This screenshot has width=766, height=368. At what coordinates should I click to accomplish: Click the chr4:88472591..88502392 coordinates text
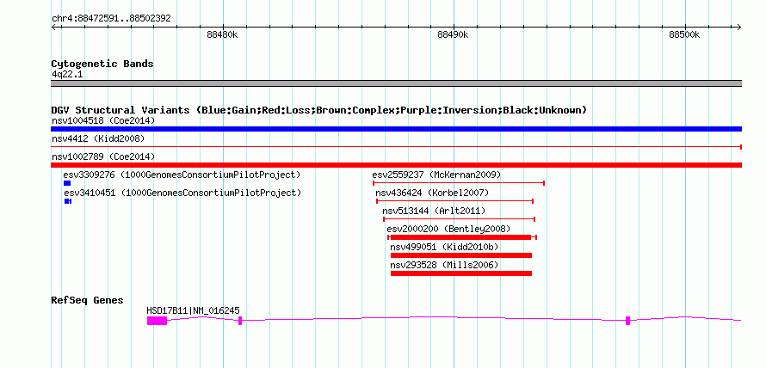point(111,19)
